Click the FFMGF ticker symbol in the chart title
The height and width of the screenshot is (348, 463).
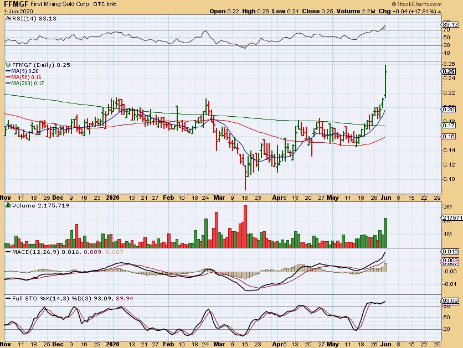tap(17, 4)
